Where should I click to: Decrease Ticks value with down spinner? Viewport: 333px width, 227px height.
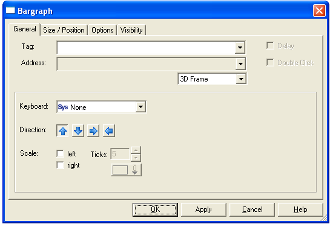(x=136, y=158)
